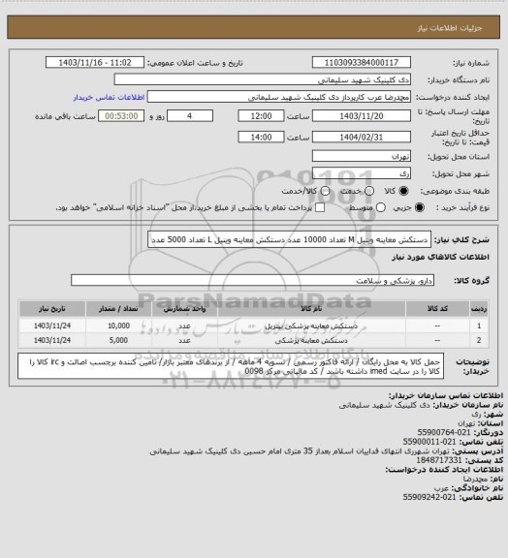Viewport: 508px width, 558px height.
Task: Click the need date 1403/11/24 in row 2
Action: [x=52, y=340]
